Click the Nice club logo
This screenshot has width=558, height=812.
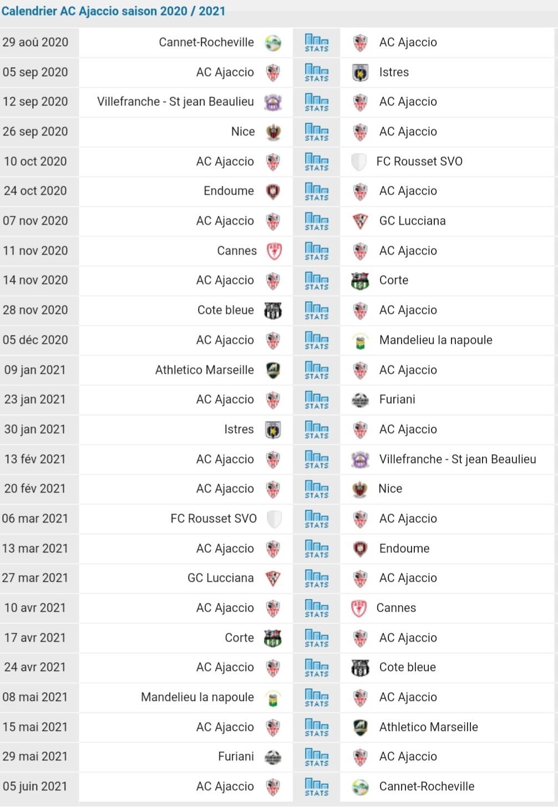point(272,131)
